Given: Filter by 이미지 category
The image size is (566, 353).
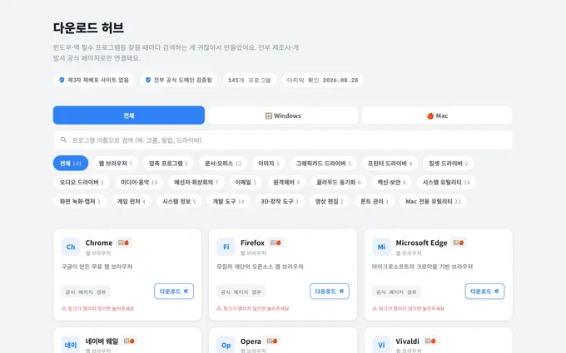Looking at the screenshot, I should click(x=269, y=163).
